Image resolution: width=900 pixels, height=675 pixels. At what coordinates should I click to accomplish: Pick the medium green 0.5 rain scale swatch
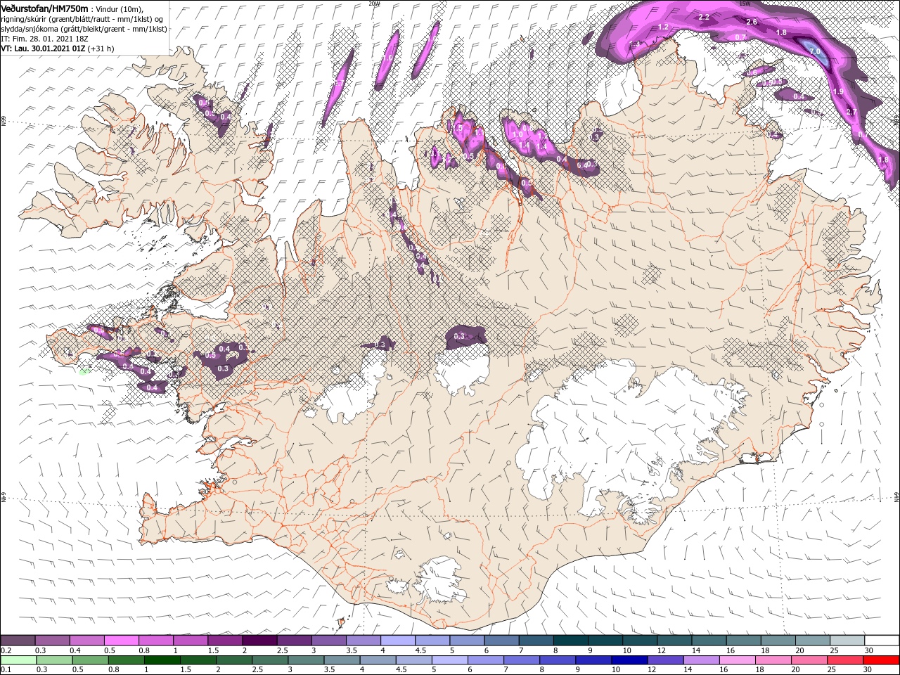[x=90, y=660]
